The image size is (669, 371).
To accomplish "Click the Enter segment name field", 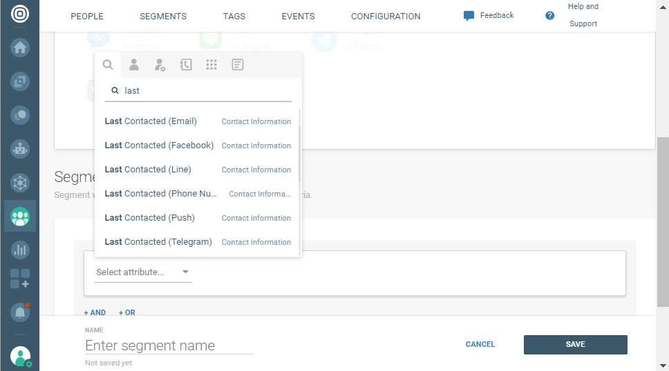I will click(x=169, y=345).
